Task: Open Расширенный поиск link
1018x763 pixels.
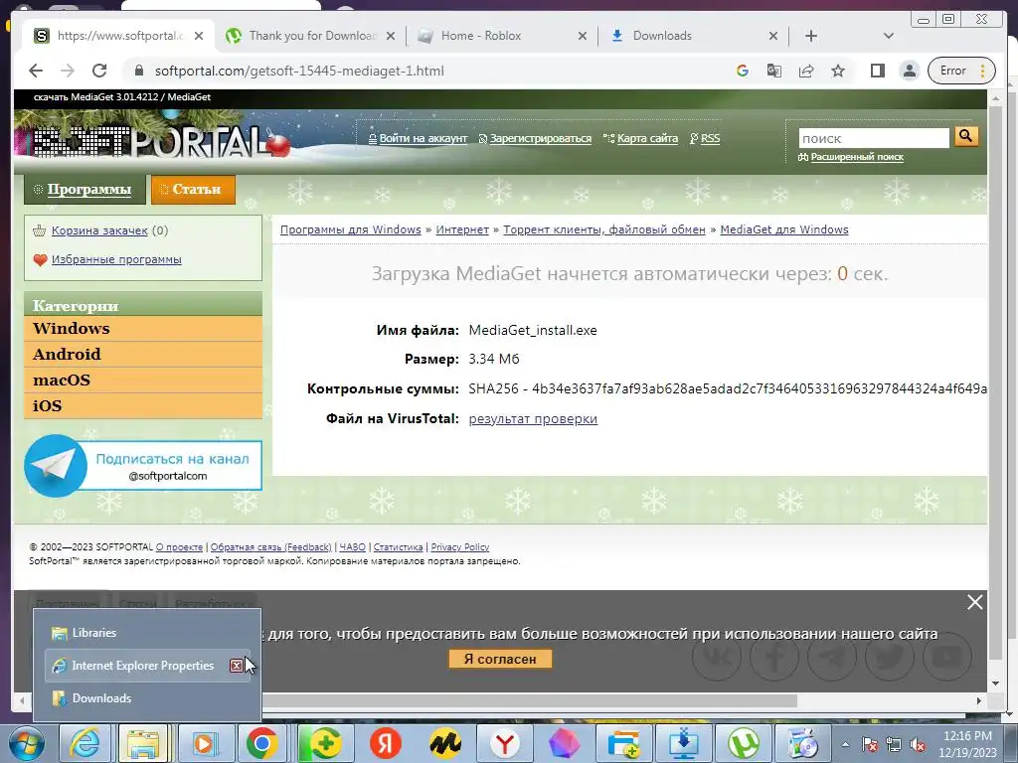Action: [856, 157]
